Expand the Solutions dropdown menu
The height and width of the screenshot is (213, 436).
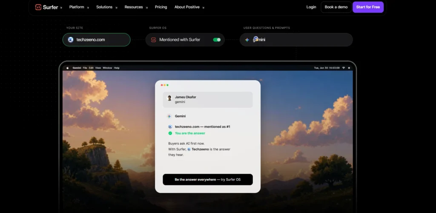point(107,7)
